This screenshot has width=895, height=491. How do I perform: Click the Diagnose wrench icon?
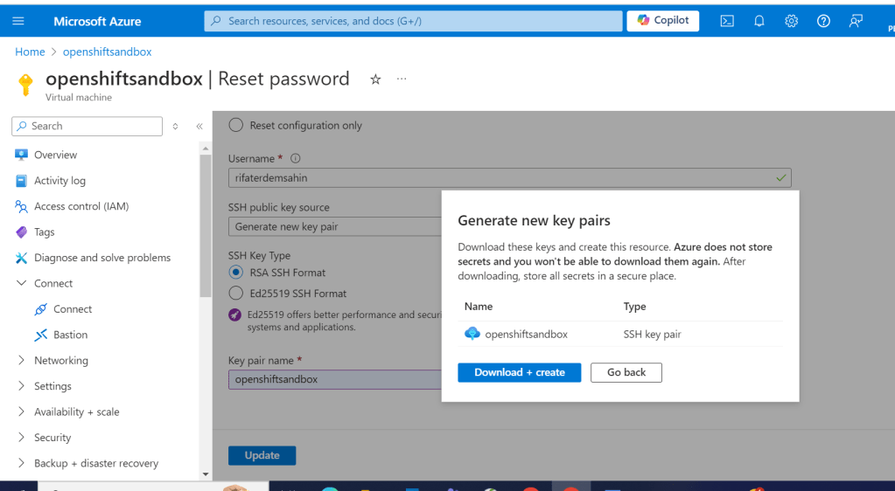coord(21,258)
